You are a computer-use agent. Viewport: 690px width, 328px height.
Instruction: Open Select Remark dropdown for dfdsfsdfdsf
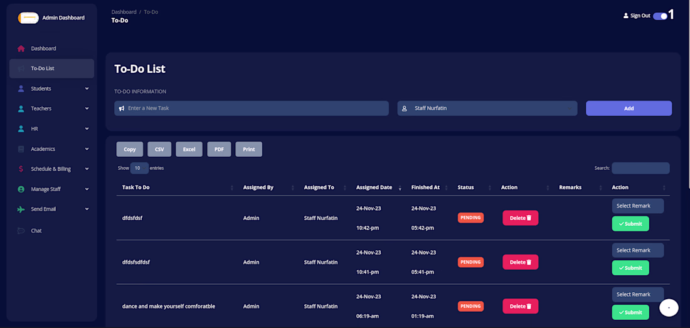(x=638, y=250)
